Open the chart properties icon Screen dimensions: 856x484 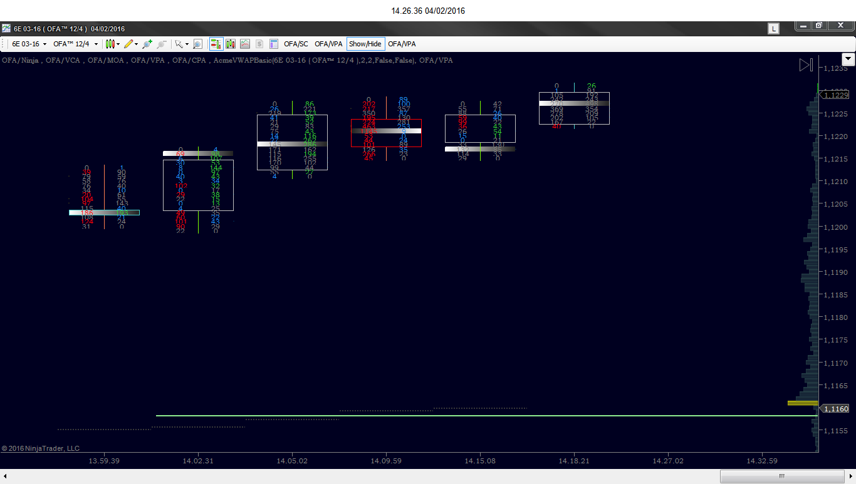point(274,44)
